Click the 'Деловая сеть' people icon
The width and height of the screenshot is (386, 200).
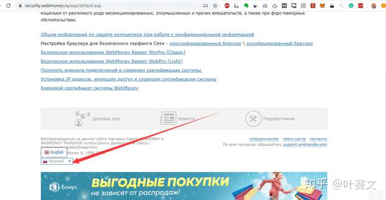82,118
